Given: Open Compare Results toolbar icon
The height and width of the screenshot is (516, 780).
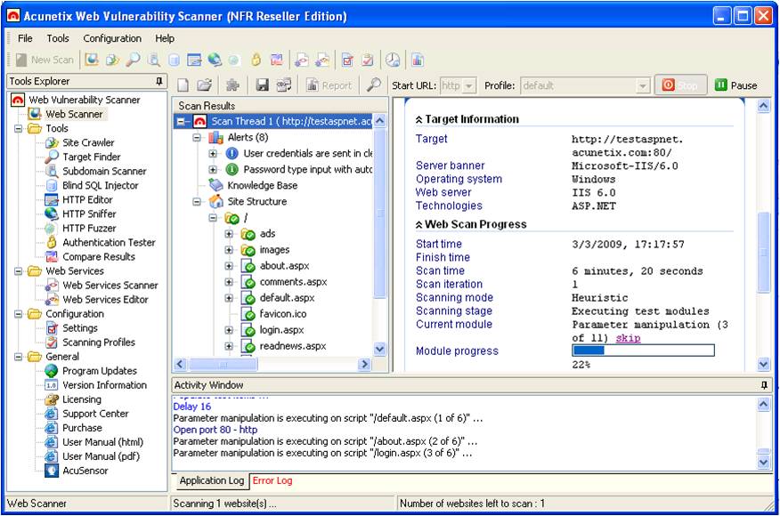Looking at the screenshot, I should pos(277,60).
